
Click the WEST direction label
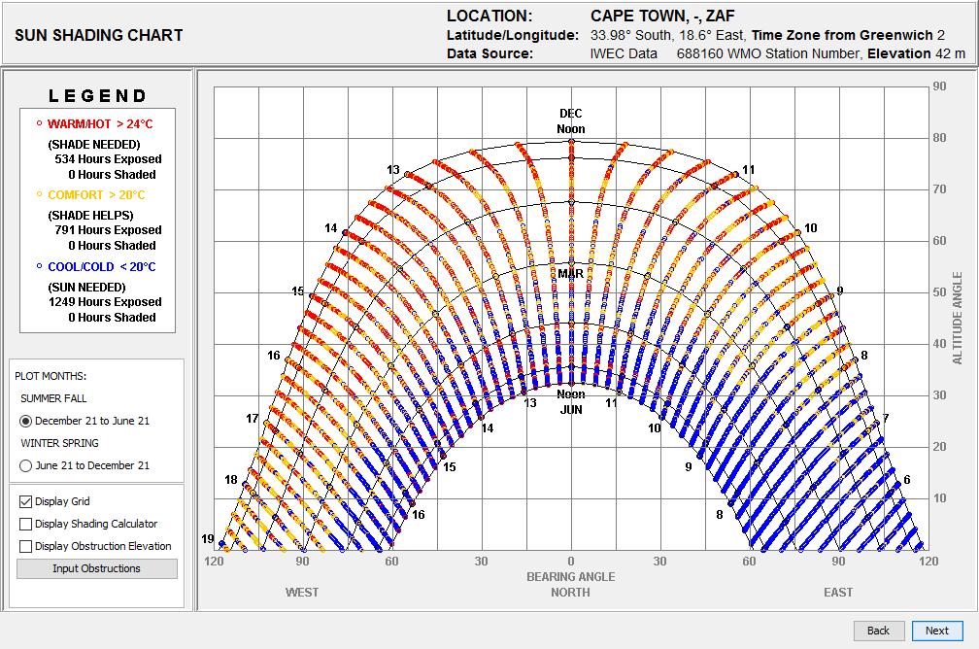coord(302,592)
